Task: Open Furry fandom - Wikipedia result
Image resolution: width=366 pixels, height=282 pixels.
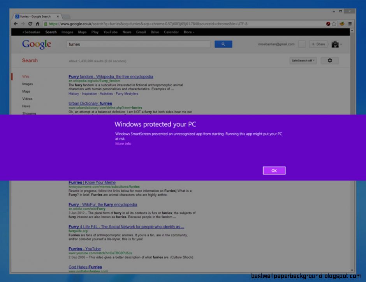Action: click(111, 77)
